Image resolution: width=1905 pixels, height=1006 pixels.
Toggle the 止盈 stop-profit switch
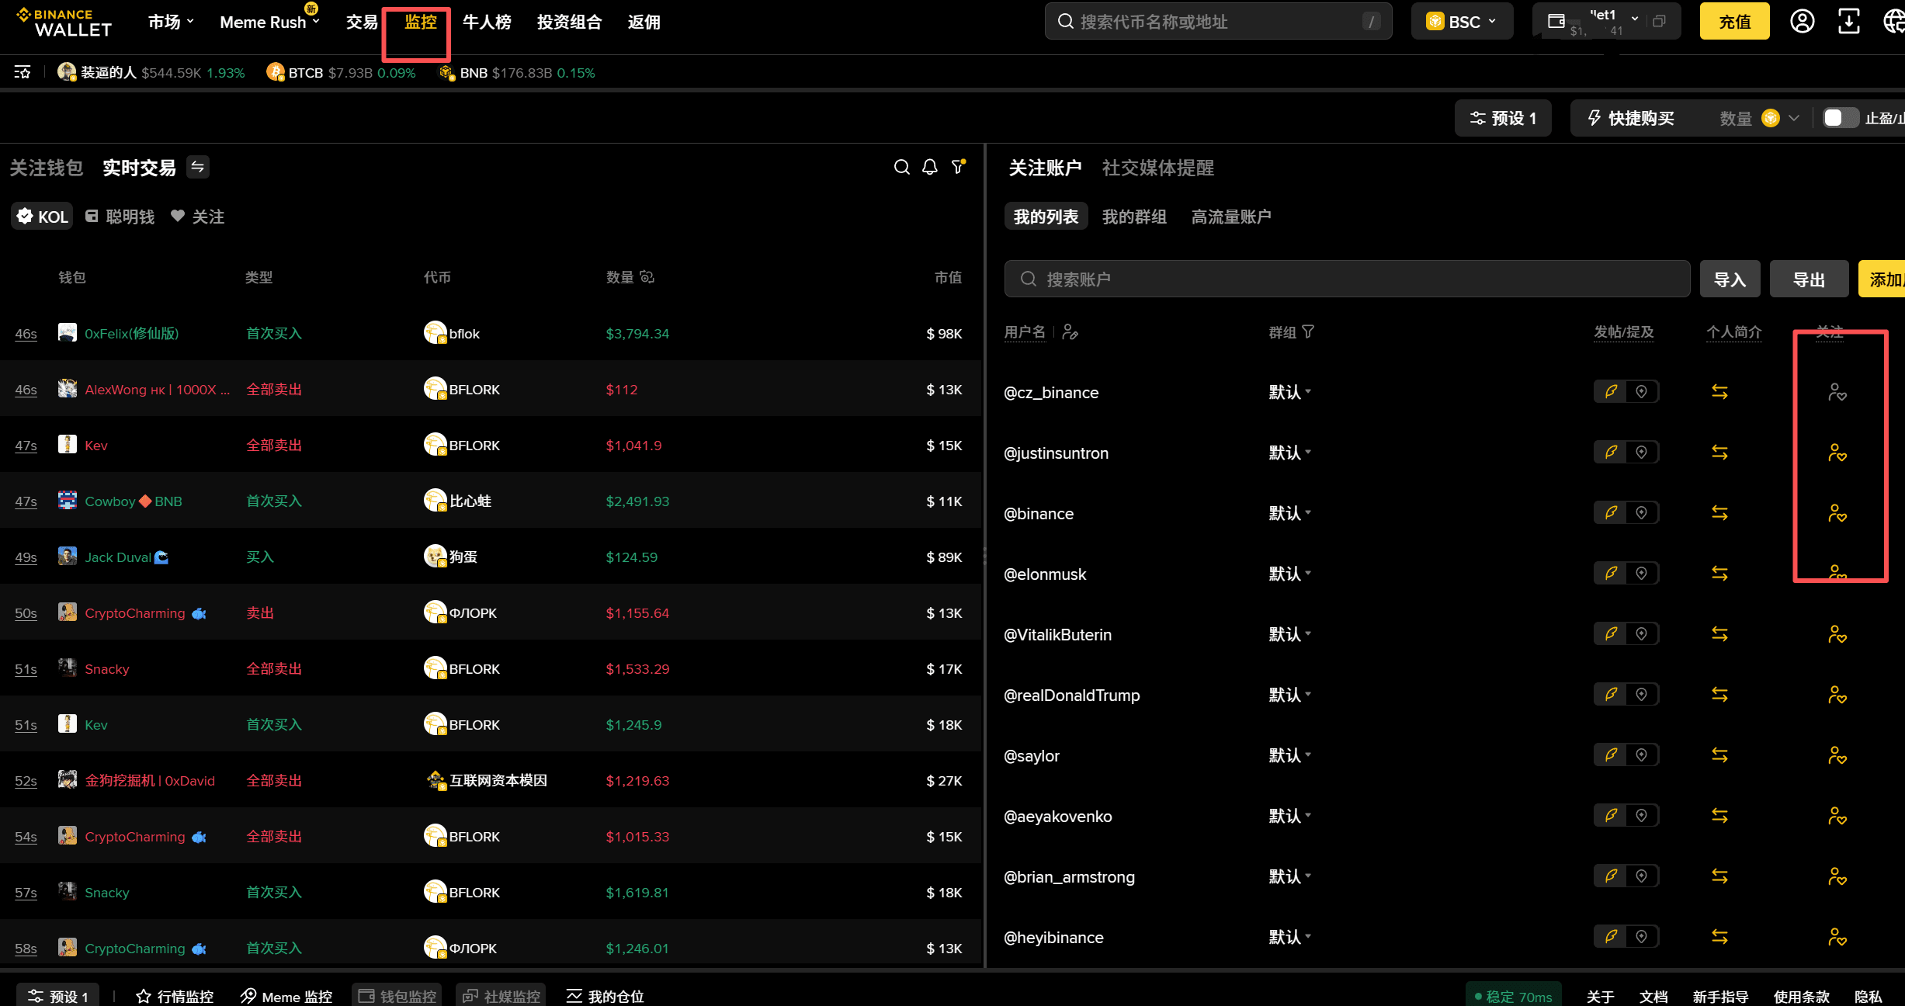[1839, 118]
